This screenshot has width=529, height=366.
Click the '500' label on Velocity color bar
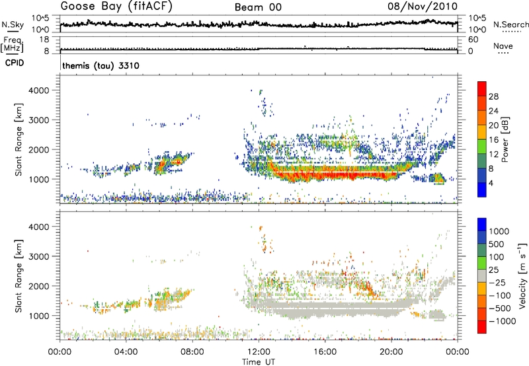tap(496, 244)
